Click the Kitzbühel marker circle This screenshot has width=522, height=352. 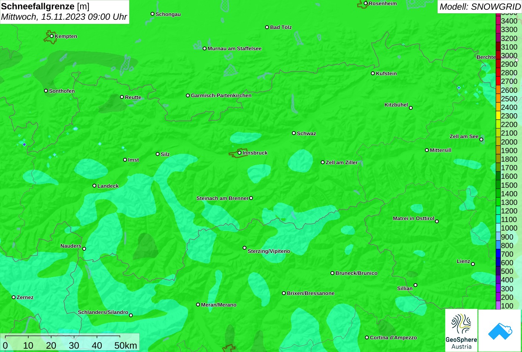pos(411,108)
